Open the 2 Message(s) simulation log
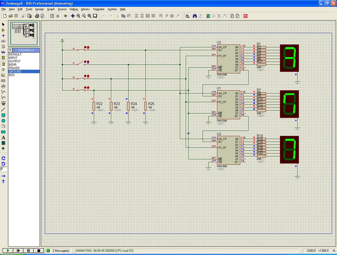The height and width of the screenshot is (255, 337). 58,250
